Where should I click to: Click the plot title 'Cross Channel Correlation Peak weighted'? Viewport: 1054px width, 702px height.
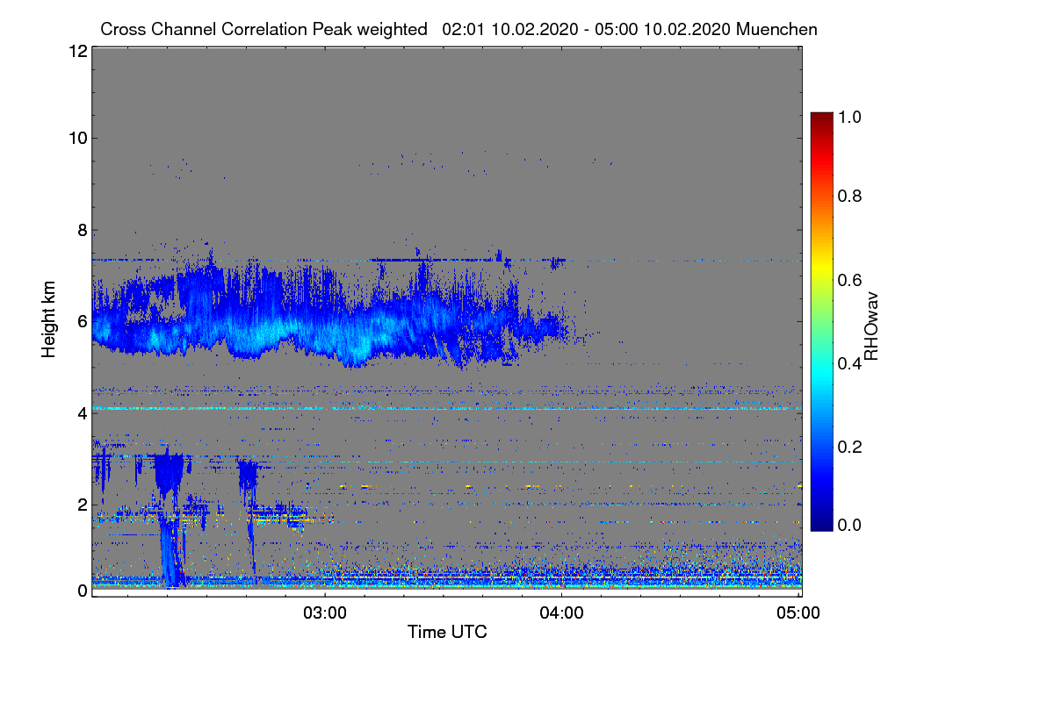263,29
